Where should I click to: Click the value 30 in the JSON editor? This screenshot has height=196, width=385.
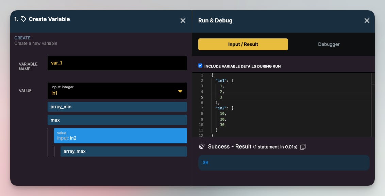tap(222, 125)
